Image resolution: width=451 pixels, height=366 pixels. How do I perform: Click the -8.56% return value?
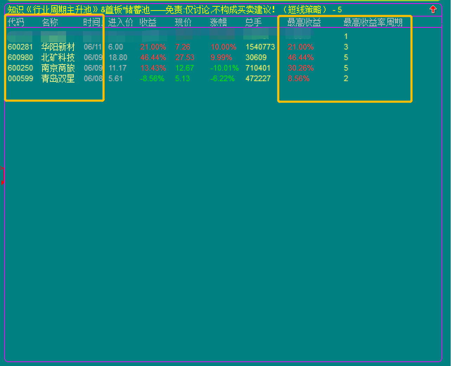pos(152,79)
